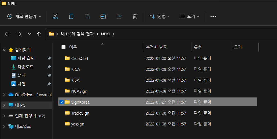Collapse the 즐겨찾기 section

pyautogui.click(x=4, y=50)
